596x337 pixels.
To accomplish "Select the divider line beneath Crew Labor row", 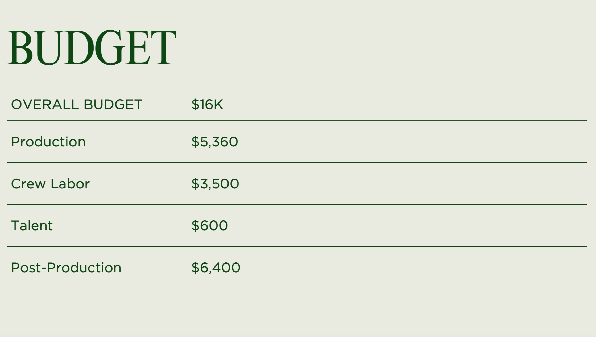I will (297, 204).
